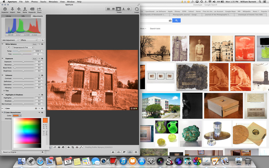Open Wikipedia bookmark in browser
The height and width of the screenshot is (168, 269).
[x=246, y=11]
